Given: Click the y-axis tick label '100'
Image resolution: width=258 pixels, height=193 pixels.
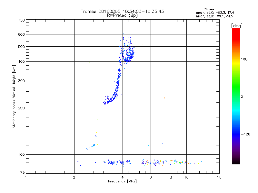Looking at the screenshot, I should pyautogui.click(x=21, y=154).
